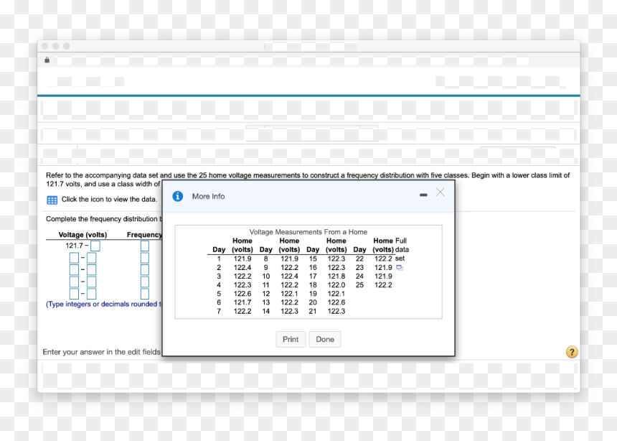This screenshot has width=617, height=441.
Task: Click the 121.9 value for Day 24
Action: (x=383, y=277)
